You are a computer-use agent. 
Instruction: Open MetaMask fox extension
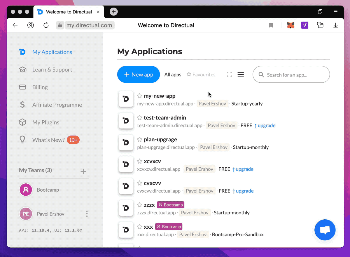pos(290,25)
